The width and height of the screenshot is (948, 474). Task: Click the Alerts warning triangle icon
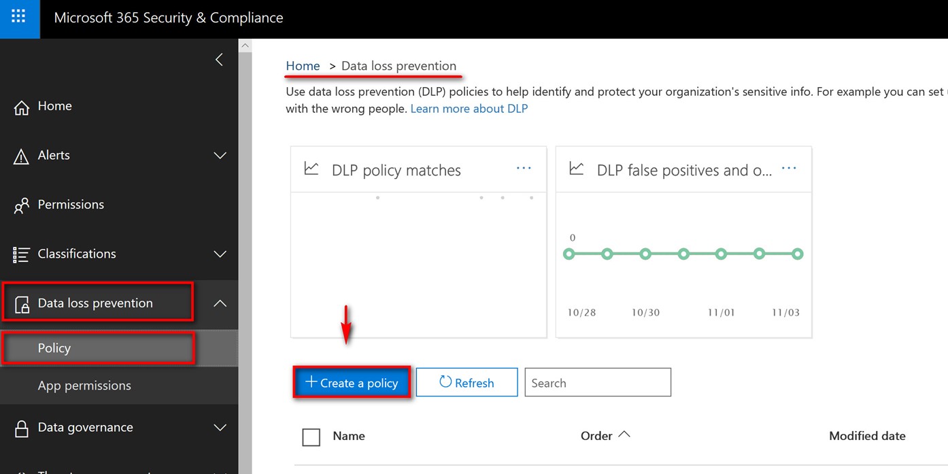click(x=22, y=156)
